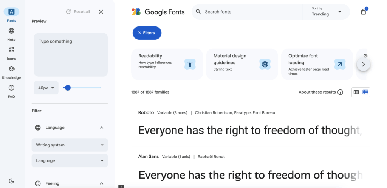
Task: Click the About these results info icon
Action: coord(340,92)
